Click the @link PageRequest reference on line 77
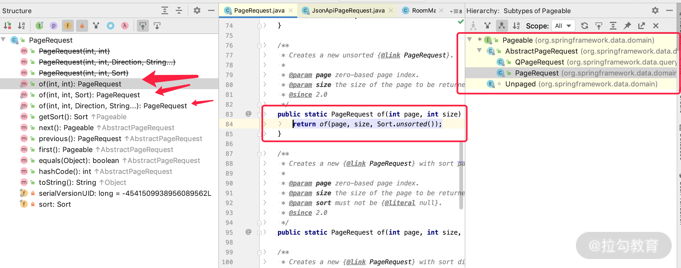Image resolution: width=681 pixels, height=268 pixels. tap(414, 55)
